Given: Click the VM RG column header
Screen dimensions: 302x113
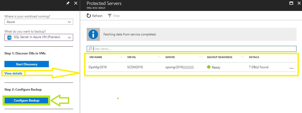Looking at the screenshot, I should (x=132, y=57).
